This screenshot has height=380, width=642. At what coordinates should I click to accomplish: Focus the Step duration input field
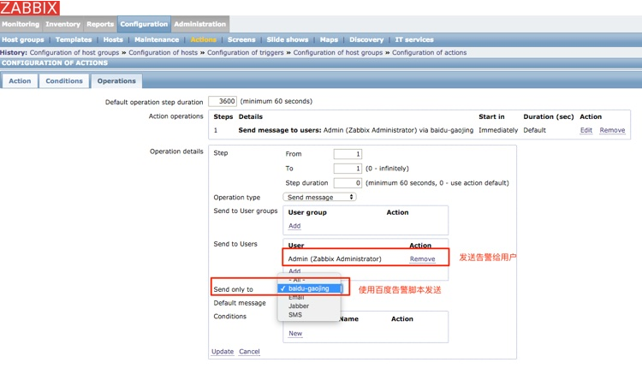[348, 182]
